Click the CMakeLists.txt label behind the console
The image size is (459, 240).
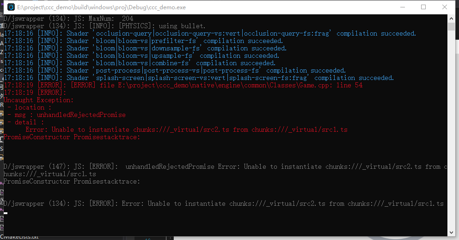(19, 237)
